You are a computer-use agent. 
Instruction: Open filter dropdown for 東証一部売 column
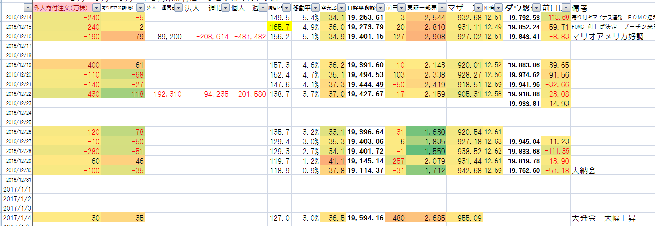point(441,8)
